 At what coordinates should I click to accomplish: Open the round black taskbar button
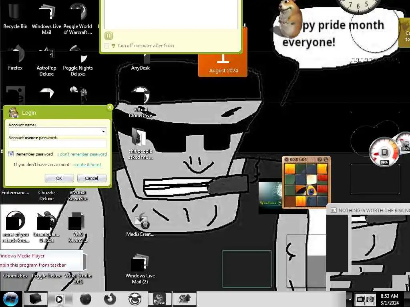tap(85, 299)
